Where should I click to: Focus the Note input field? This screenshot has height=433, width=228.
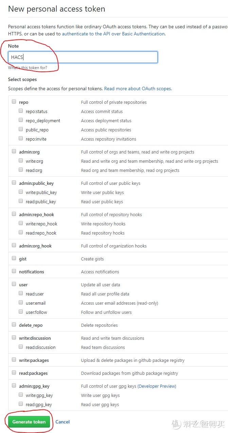83,57
